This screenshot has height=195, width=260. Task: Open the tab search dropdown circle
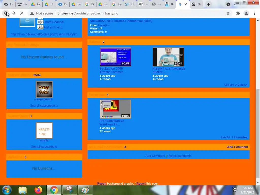tap(228, 4)
